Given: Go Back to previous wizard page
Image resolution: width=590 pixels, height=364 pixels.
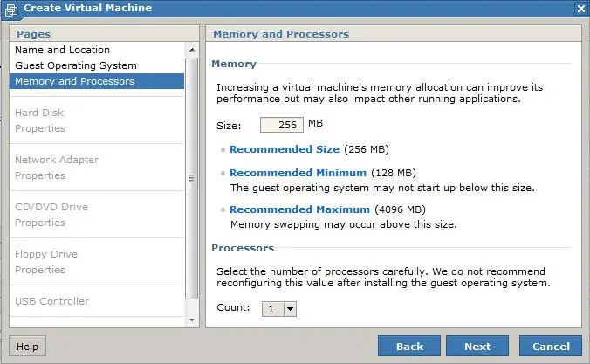Looking at the screenshot, I should click(x=409, y=346).
